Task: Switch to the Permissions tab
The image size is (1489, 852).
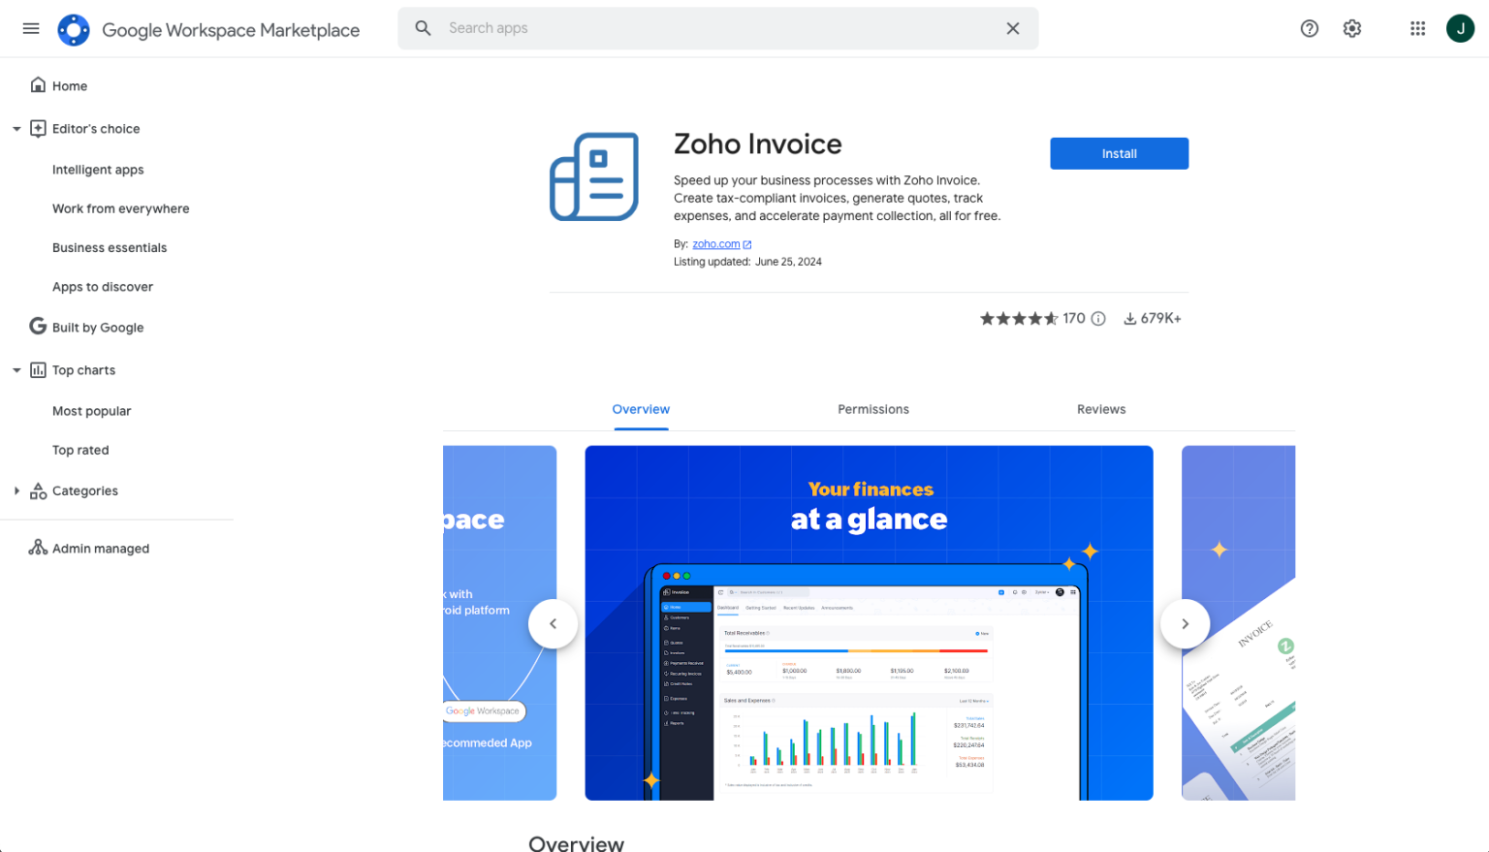Action: 872,409
